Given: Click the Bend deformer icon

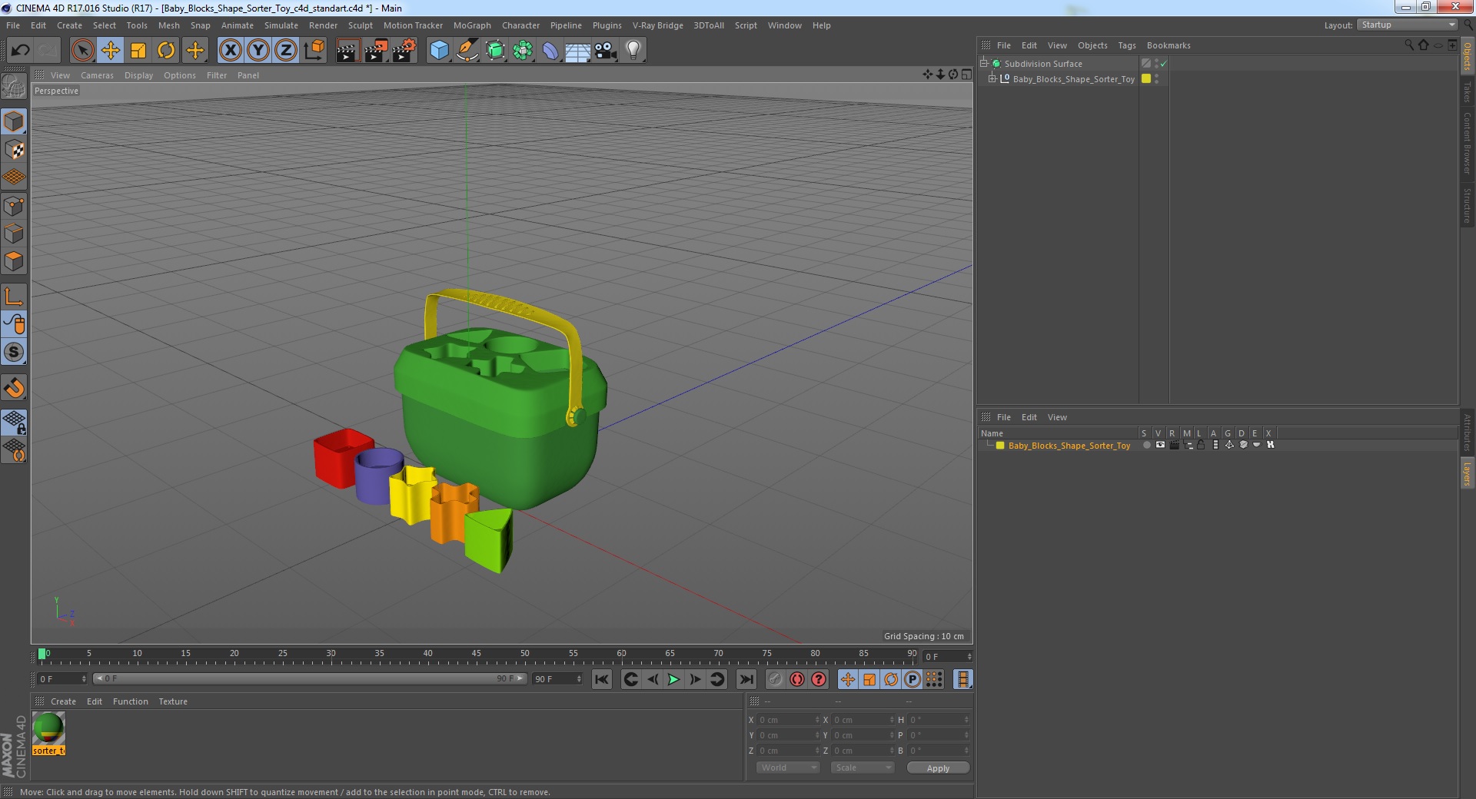Looking at the screenshot, I should pyautogui.click(x=550, y=51).
